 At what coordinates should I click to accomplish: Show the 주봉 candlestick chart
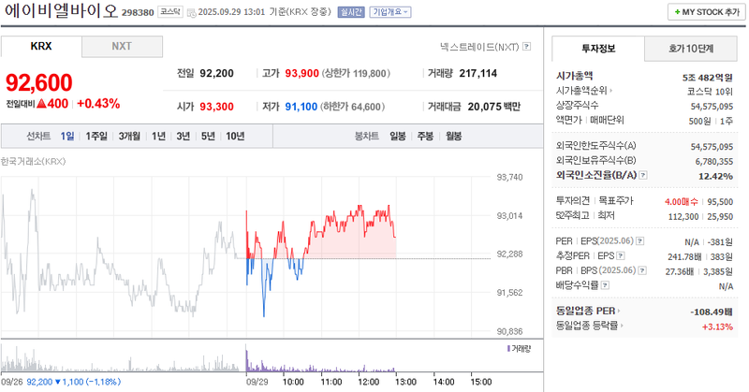(x=425, y=137)
